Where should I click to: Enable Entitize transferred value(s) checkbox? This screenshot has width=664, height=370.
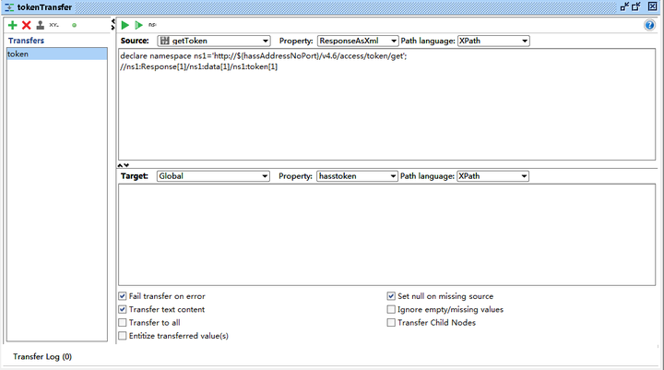click(123, 336)
